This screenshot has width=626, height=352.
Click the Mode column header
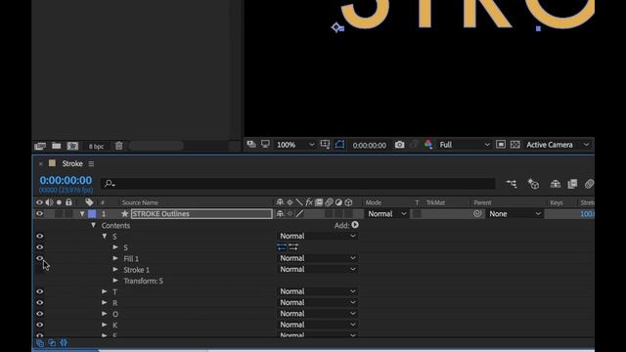(374, 202)
